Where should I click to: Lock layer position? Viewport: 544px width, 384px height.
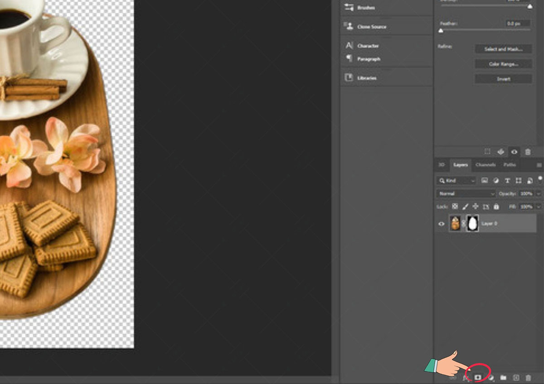pyautogui.click(x=476, y=206)
